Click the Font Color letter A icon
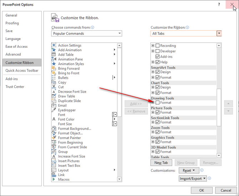The image size is (239, 196). pyautogui.click(x=54, y=119)
